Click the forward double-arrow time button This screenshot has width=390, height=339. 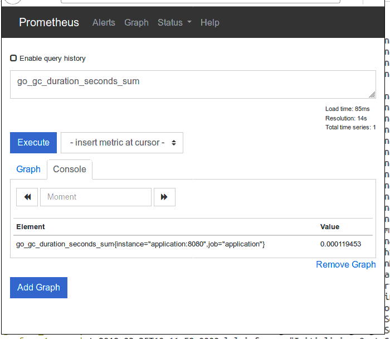tap(164, 197)
